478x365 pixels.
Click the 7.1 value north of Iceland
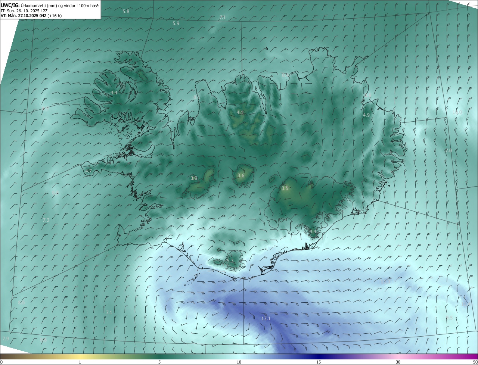pyautogui.click(x=223, y=18)
